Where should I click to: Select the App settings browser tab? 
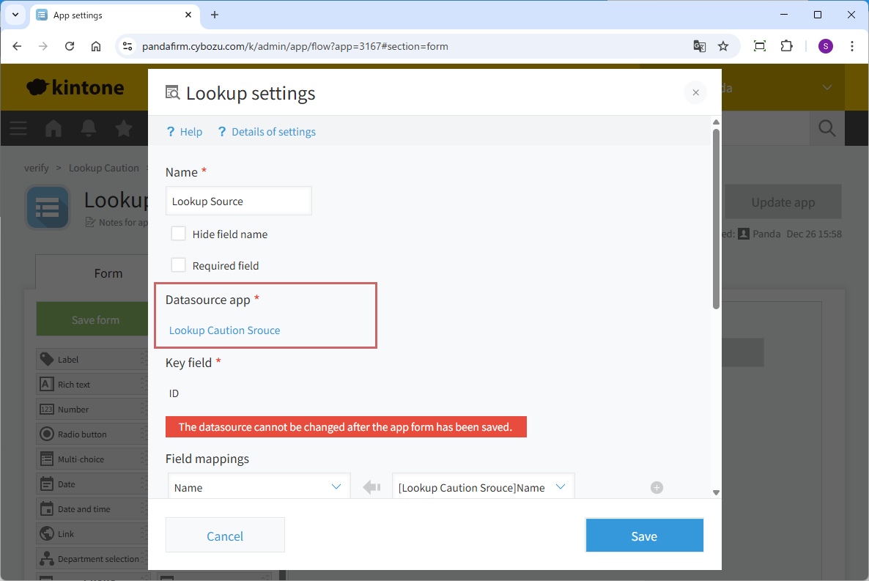coord(110,15)
